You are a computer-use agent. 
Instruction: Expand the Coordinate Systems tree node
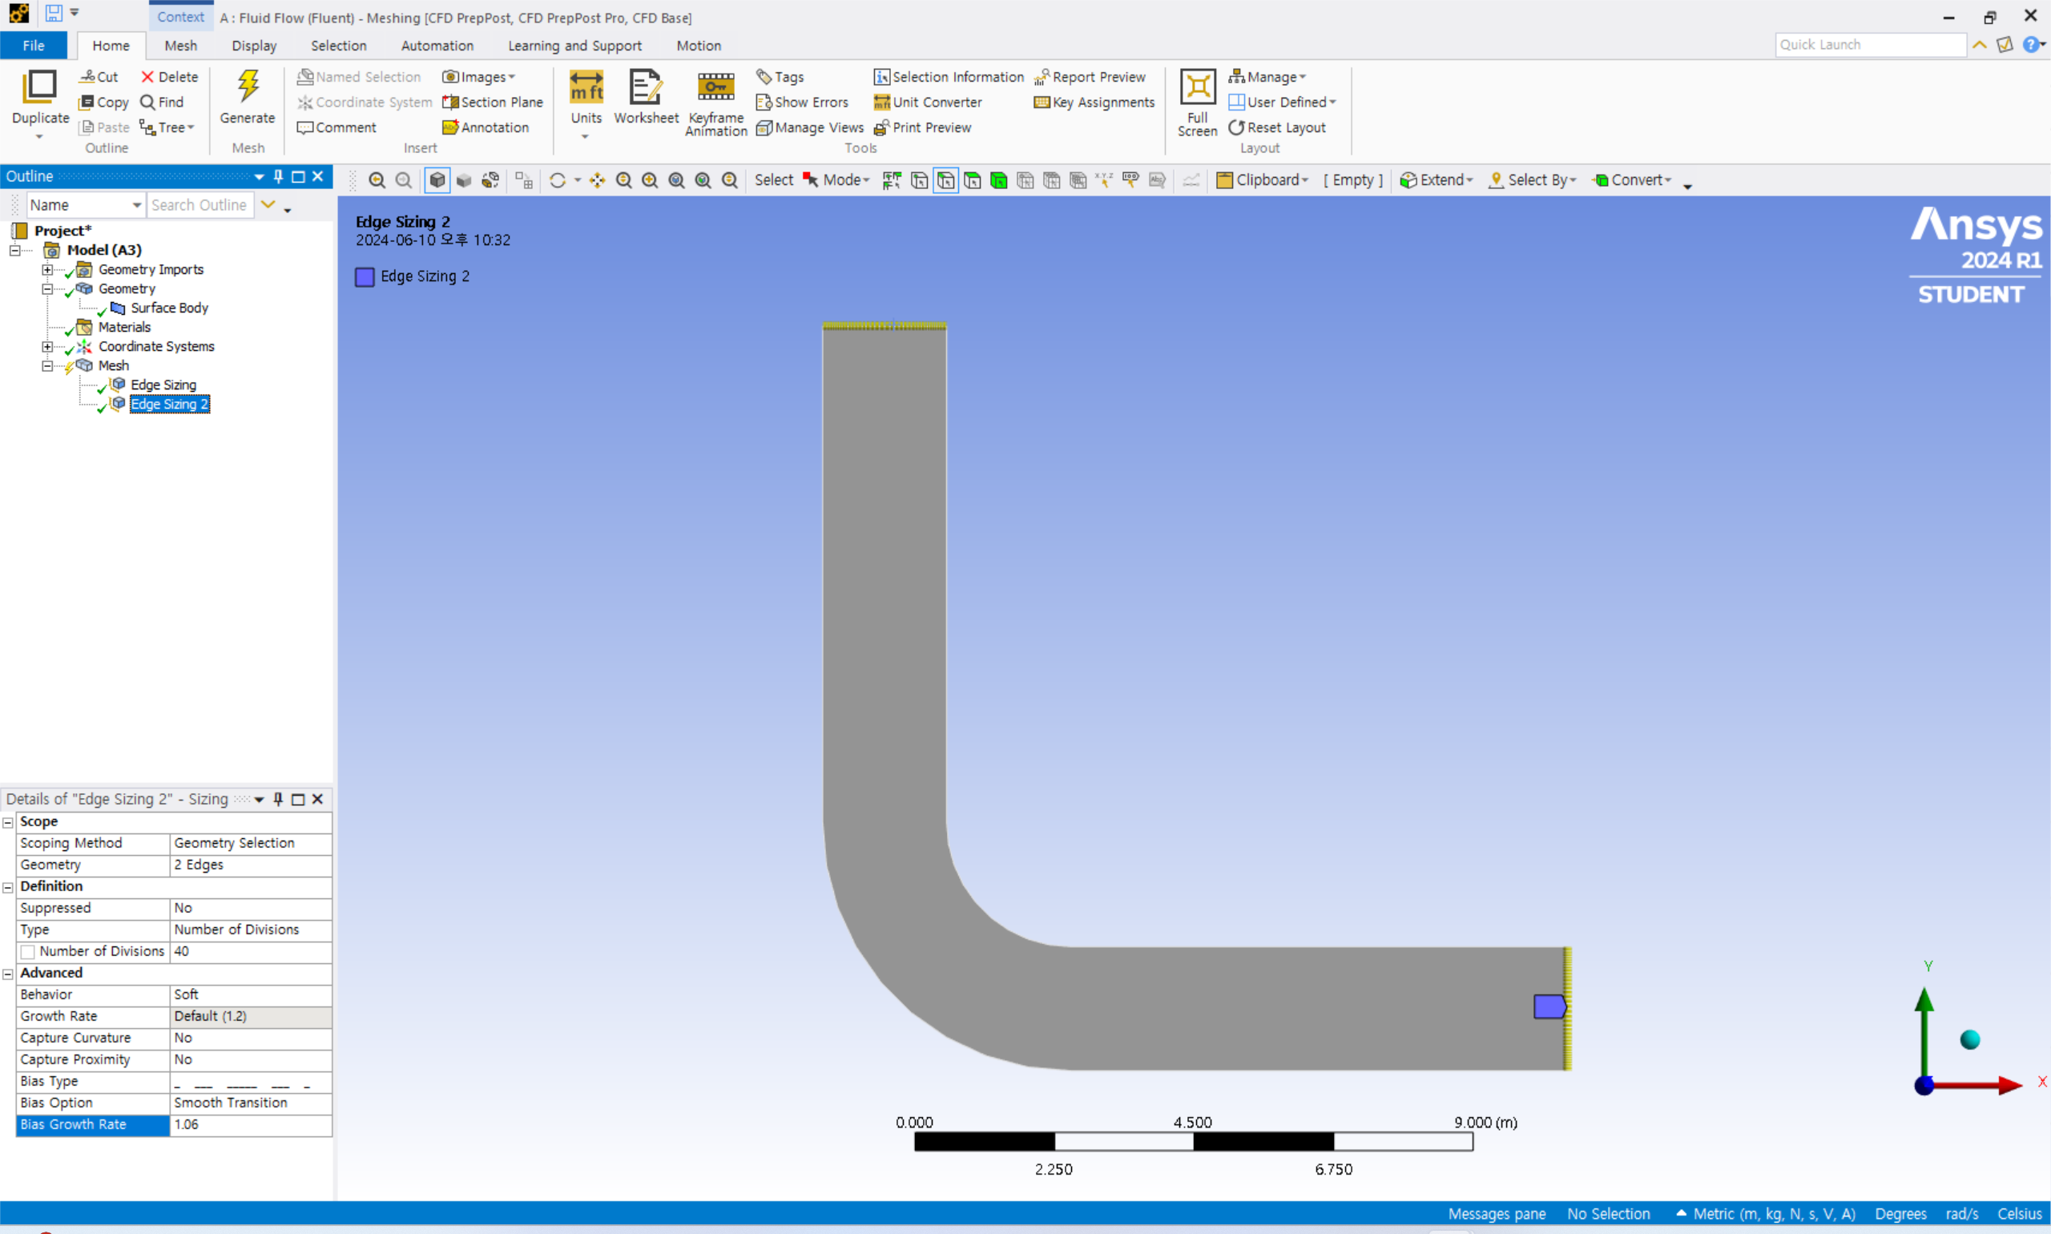pyautogui.click(x=47, y=347)
